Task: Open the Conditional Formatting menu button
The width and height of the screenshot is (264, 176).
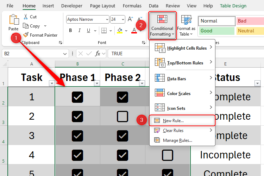Action: pyautogui.click(x=162, y=26)
